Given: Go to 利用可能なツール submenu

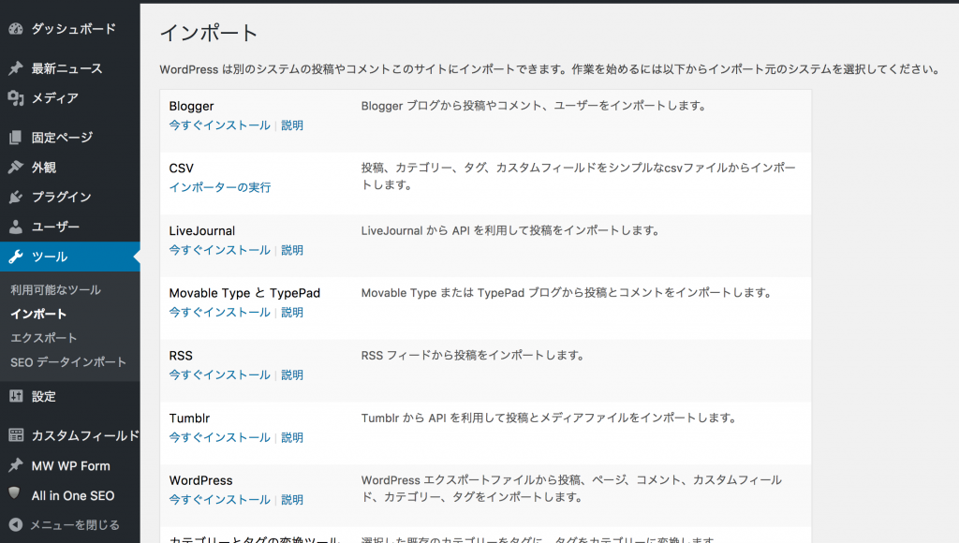Looking at the screenshot, I should point(55,290).
